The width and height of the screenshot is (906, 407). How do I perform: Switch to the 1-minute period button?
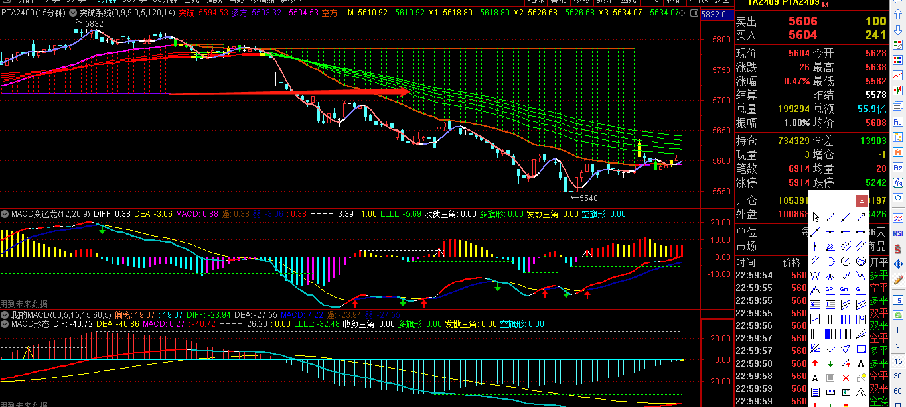click(898, 330)
